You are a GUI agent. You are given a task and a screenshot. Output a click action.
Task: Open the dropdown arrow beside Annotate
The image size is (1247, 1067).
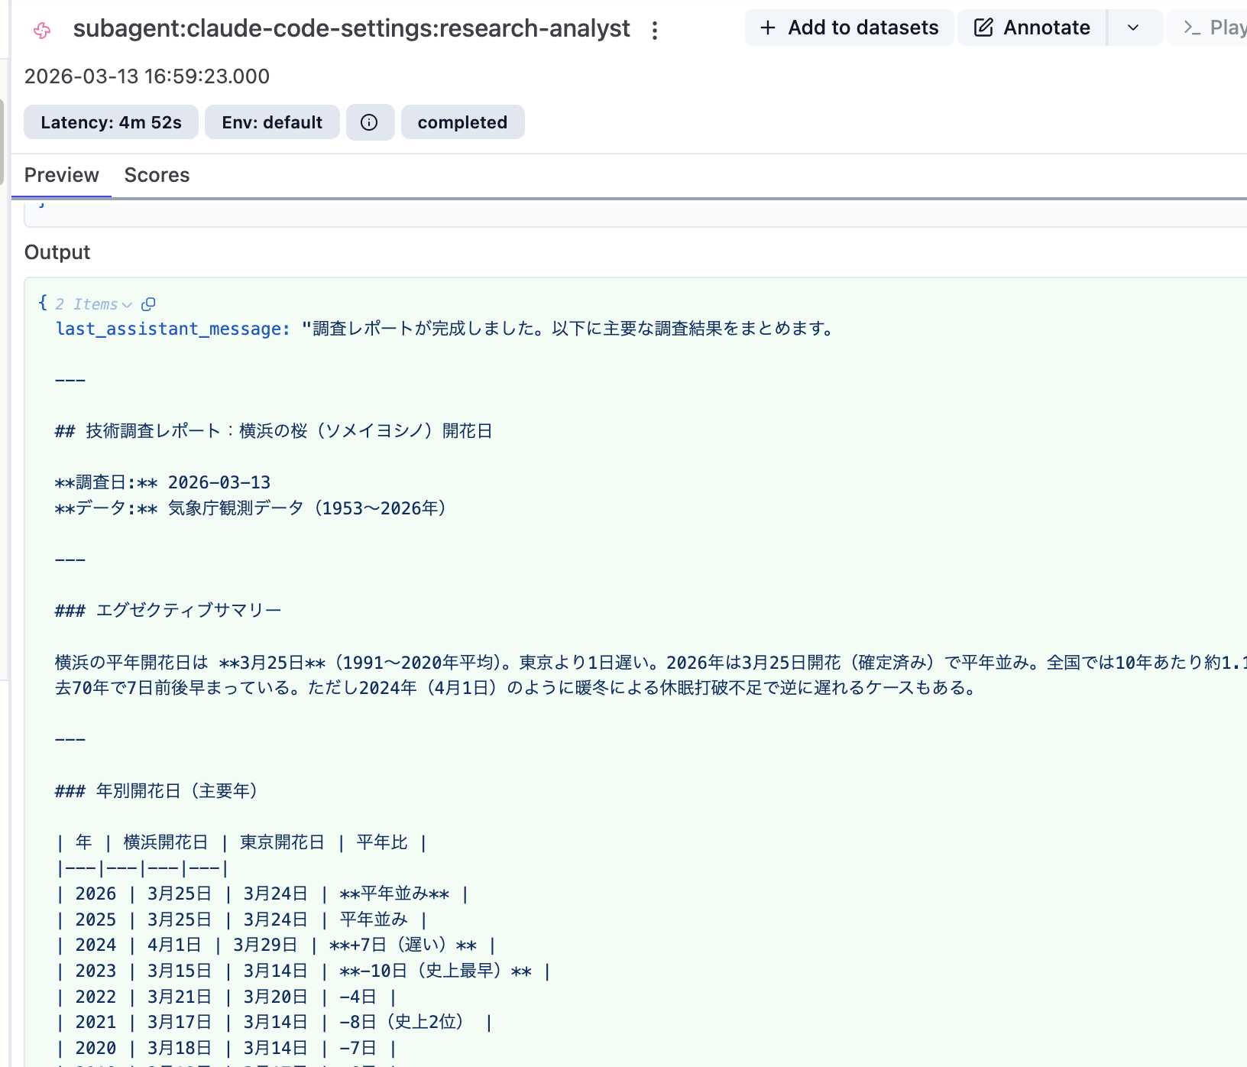click(1133, 27)
